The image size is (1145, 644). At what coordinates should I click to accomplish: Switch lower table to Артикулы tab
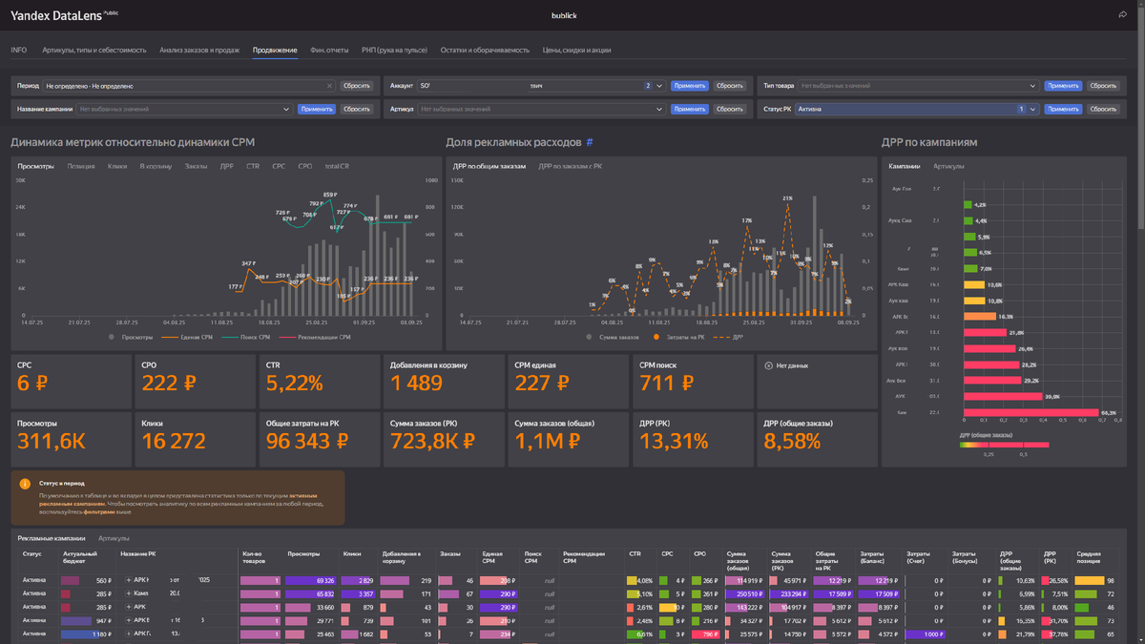[x=114, y=538]
